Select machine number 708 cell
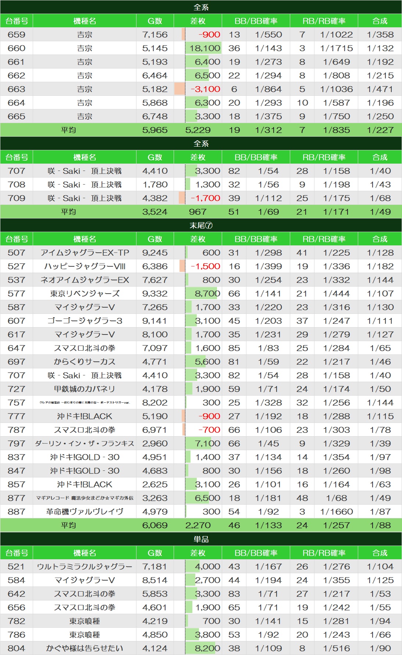 pos(17,185)
